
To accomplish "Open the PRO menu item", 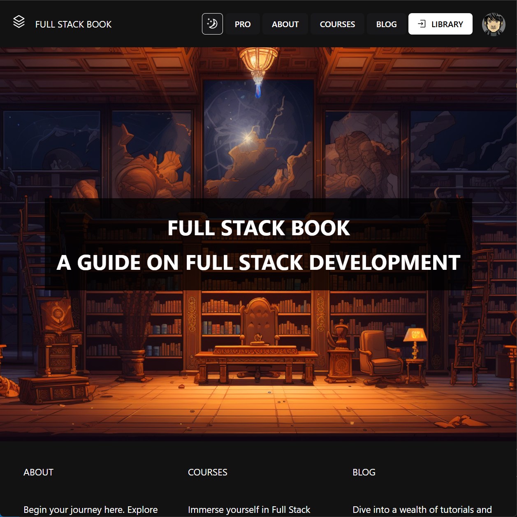I will pyautogui.click(x=243, y=24).
